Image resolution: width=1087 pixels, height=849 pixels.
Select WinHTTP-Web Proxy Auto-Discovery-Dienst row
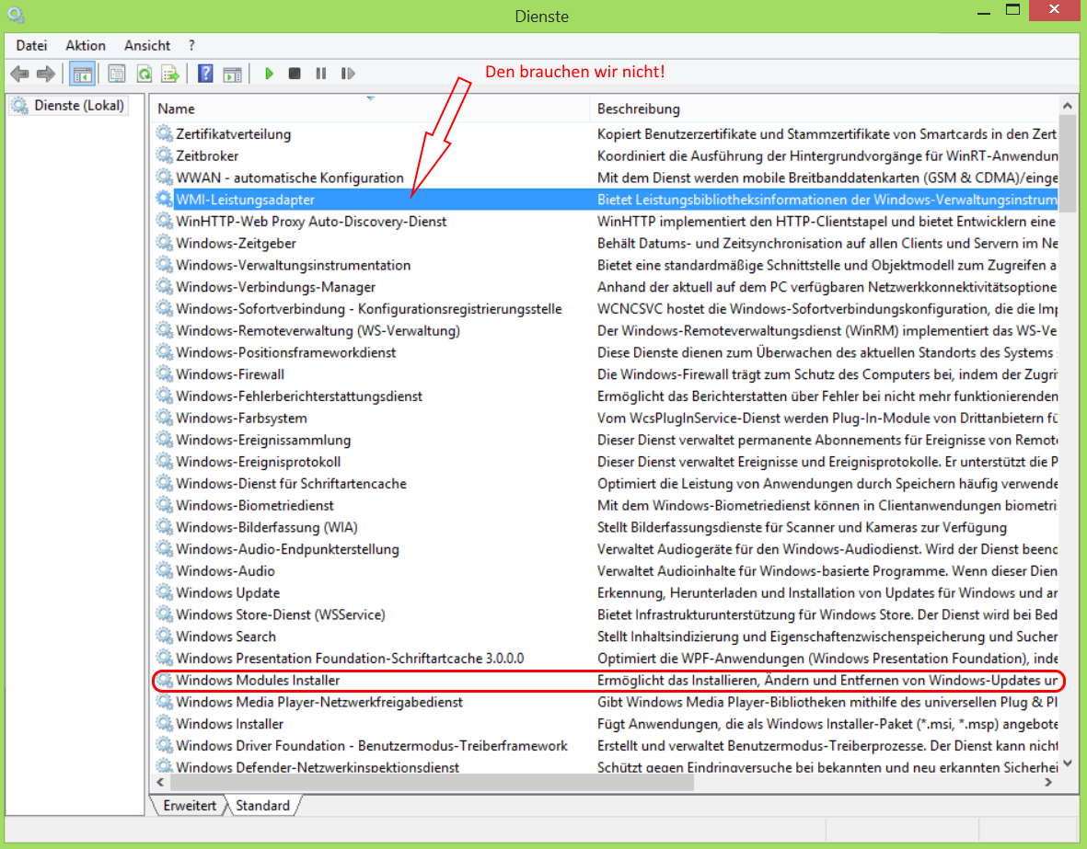(606, 221)
